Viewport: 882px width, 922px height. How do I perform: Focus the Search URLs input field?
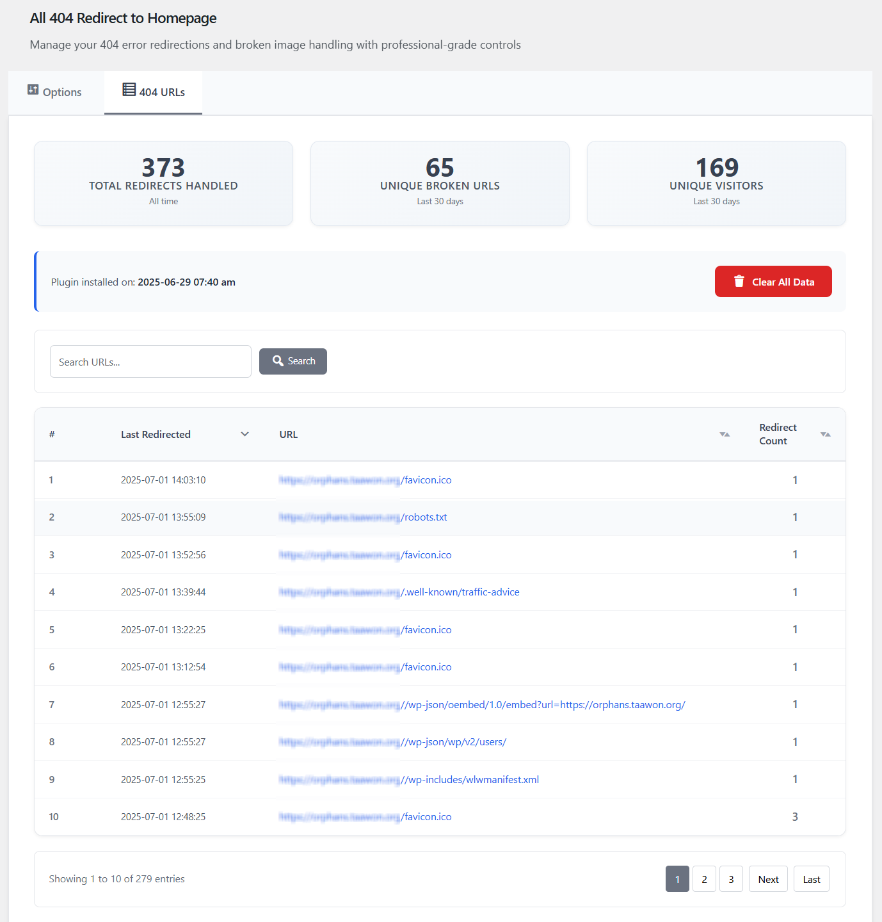[150, 362]
